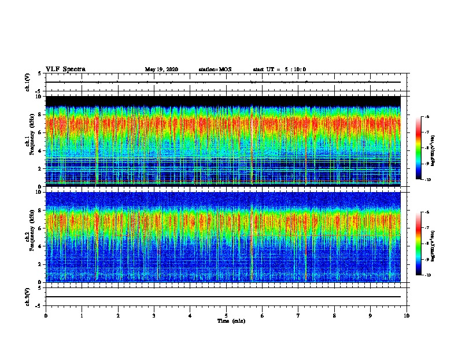Viewport: 458px width, 354px height.
Task: Click '2' kHz tick on ch.2 frequency axis
Action: (x=40, y=264)
